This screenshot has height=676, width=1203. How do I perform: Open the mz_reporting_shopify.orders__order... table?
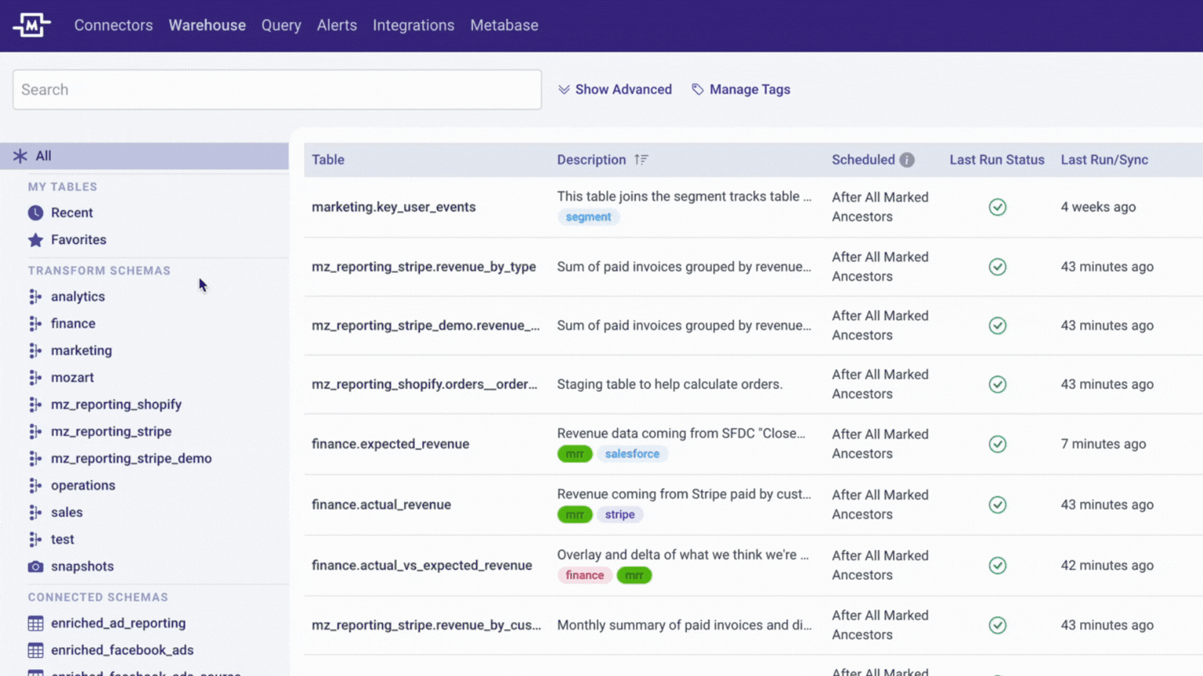click(424, 385)
